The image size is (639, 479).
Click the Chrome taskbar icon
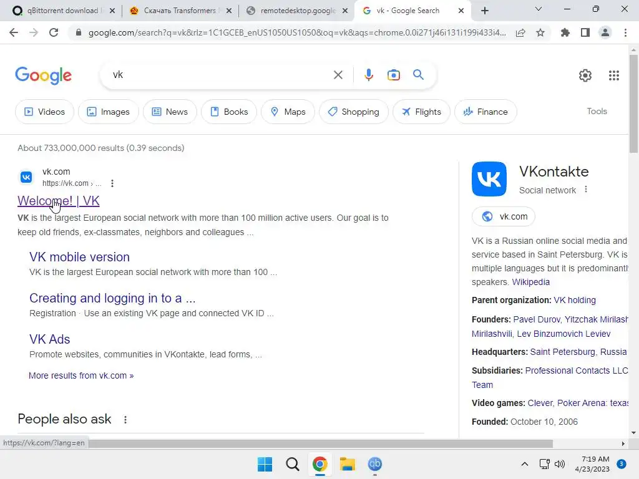(320, 464)
